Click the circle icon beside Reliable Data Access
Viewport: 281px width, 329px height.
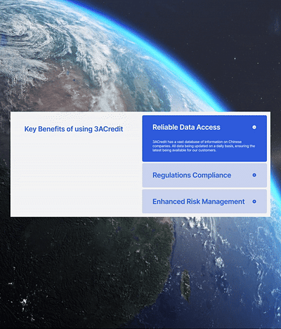point(254,127)
